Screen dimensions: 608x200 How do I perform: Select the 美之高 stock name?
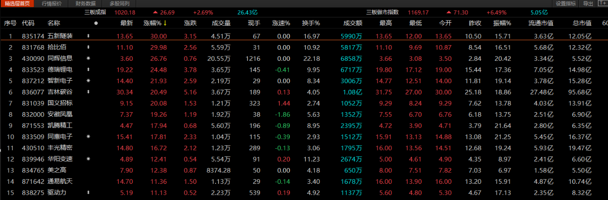pos(57,170)
